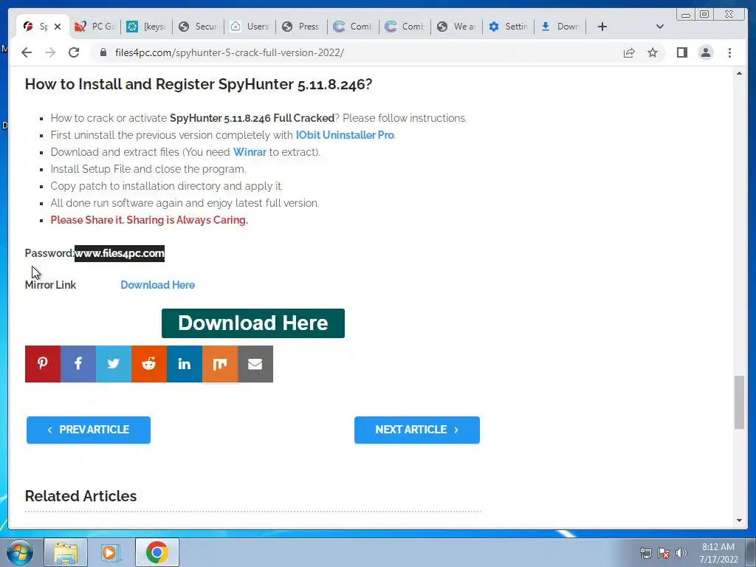Viewport: 756px width, 567px height.
Task: Share article on Twitter
Action: pos(113,363)
